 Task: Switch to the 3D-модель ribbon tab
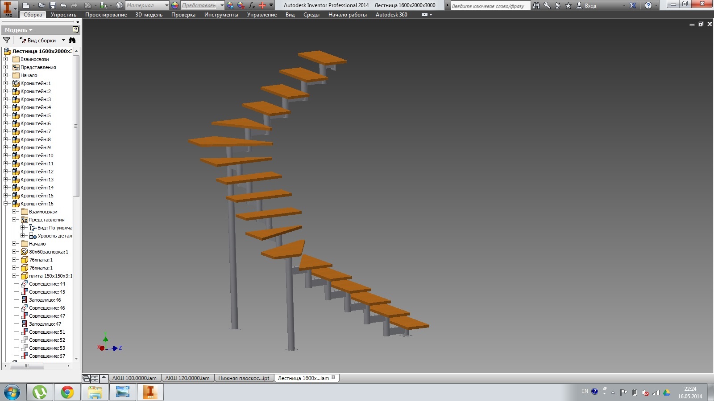click(149, 15)
